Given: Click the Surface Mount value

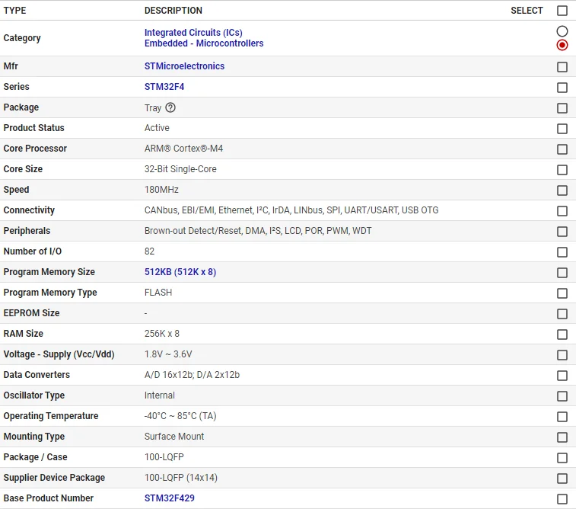Looking at the screenshot, I should pos(174,437).
